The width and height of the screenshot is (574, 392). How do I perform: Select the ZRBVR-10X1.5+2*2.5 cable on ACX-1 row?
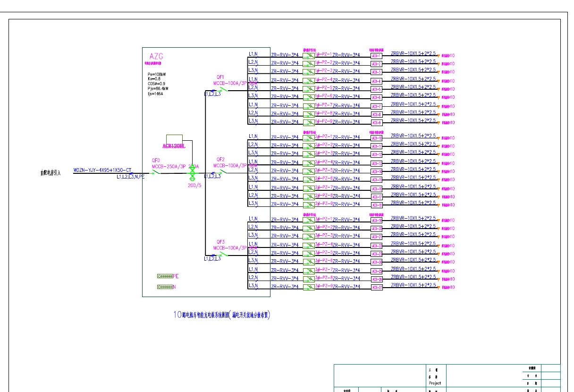(x=414, y=54)
